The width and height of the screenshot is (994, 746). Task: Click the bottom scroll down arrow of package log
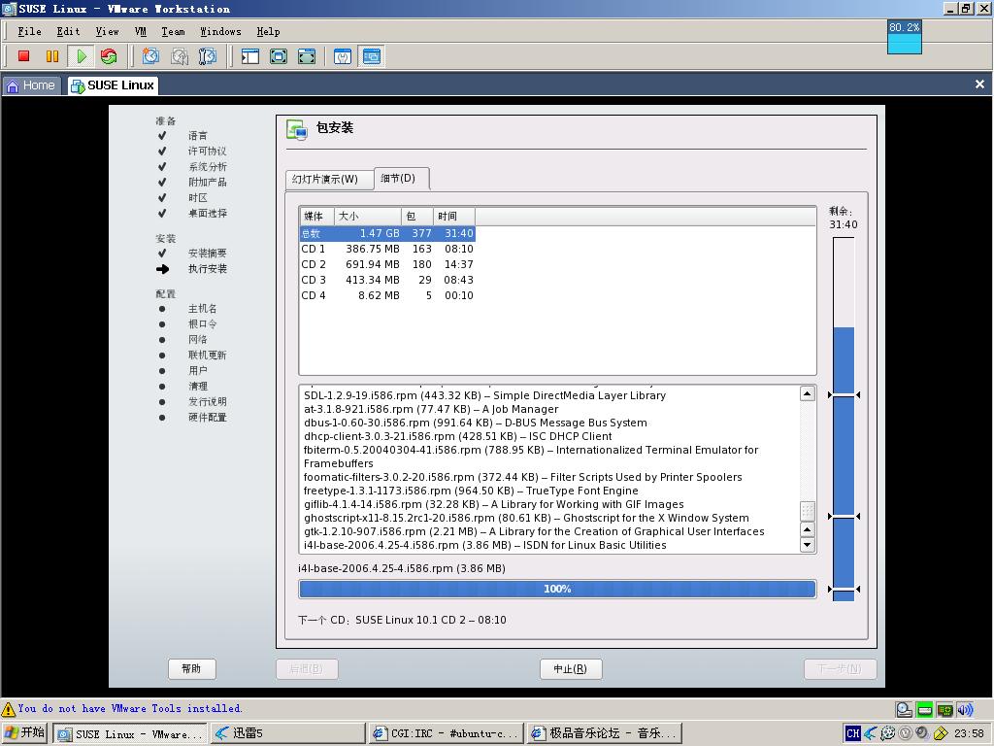pyautogui.click(x=807, y=545)
